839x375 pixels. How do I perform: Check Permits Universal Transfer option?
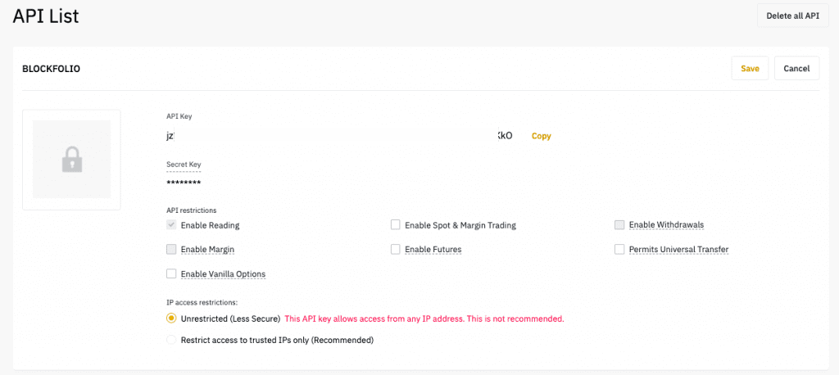tap(619, 249)
